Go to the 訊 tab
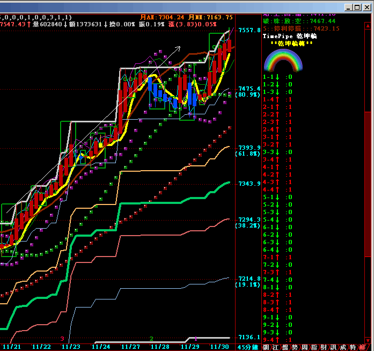The height and width of the screenshot is (351, 374). 334,347
